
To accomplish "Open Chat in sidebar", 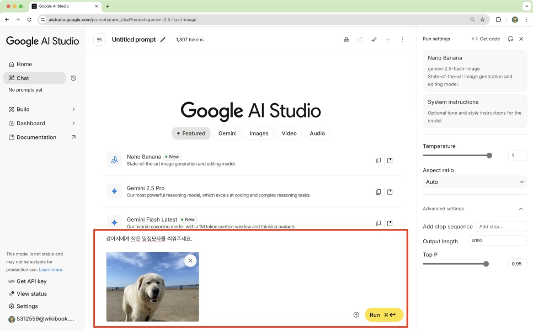I will pos(34,78).
